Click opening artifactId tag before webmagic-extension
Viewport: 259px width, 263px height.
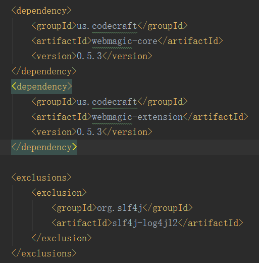pyautogui.click(x=62, y=117)
